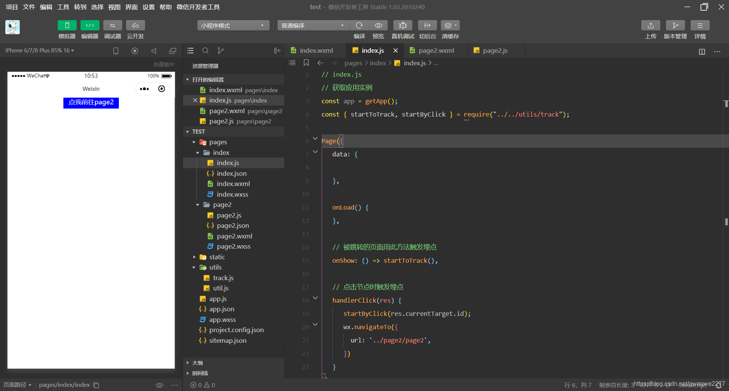
Task: Click the 切后台 switch-to-background icon
Action: tap(427, 25)
